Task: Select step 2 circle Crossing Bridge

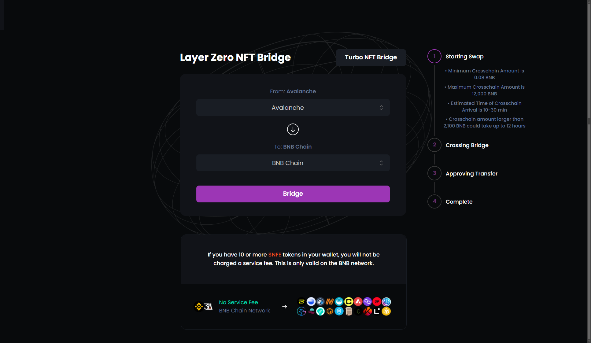Action: point(434,145)
